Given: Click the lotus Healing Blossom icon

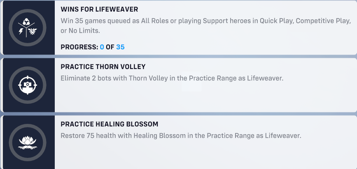Looking at the screenshot, I should [x=28, y=142].
